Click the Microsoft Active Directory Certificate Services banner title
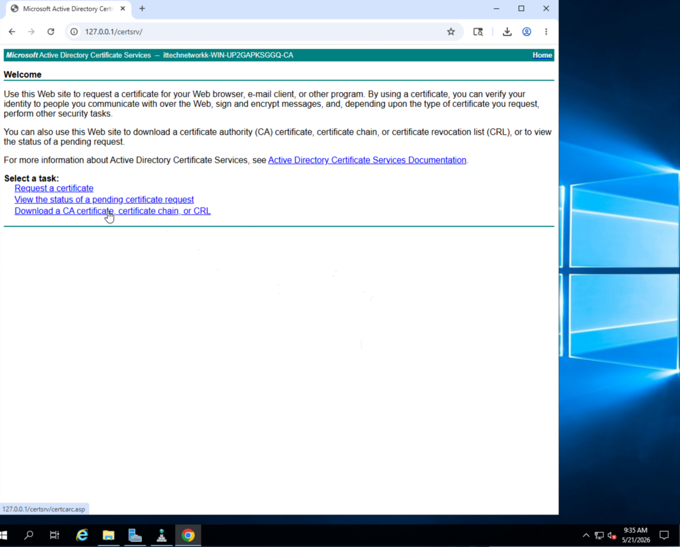The image size is (680, 547). point(78,55)
